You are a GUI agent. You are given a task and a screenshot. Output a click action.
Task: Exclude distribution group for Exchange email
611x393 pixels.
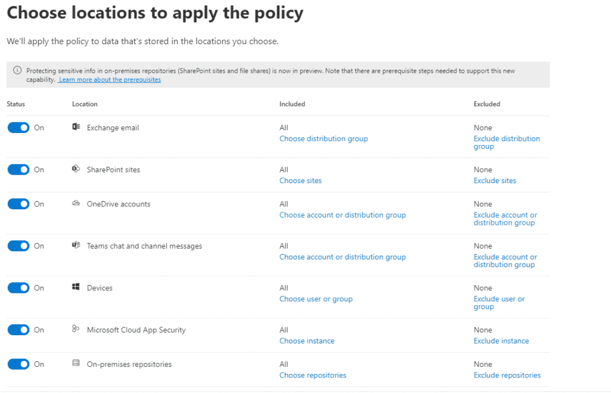click(x=507, y=143)
